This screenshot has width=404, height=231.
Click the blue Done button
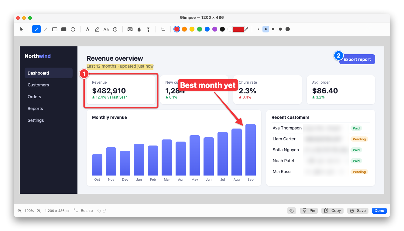coord(379,210)
